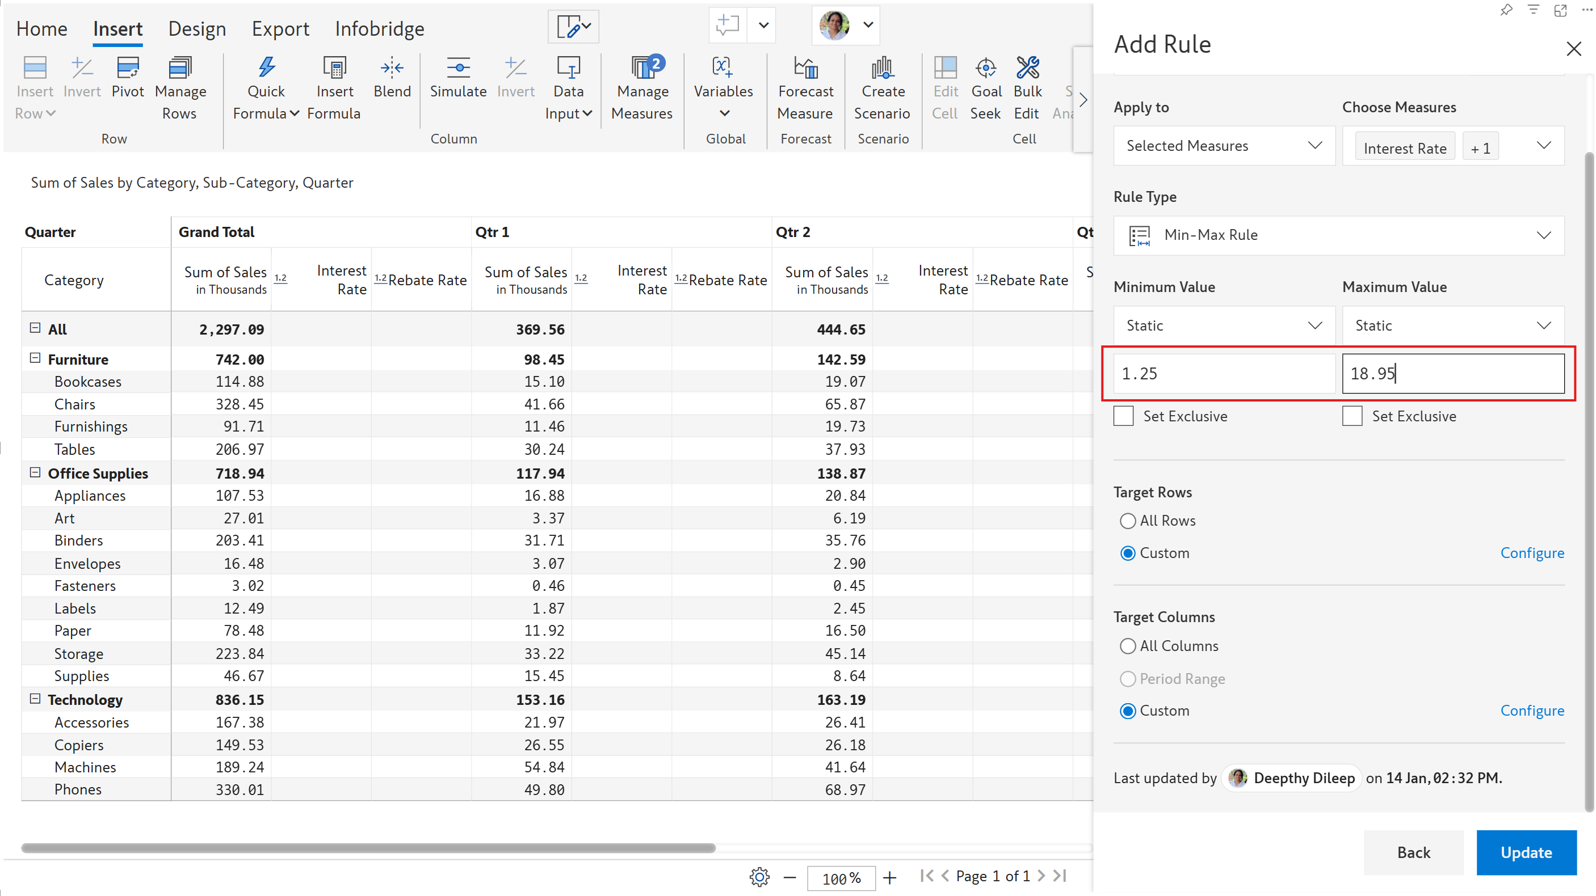The image size is (1596, 896).
Task: Switch to the Design tab
Action: (196, 28)
